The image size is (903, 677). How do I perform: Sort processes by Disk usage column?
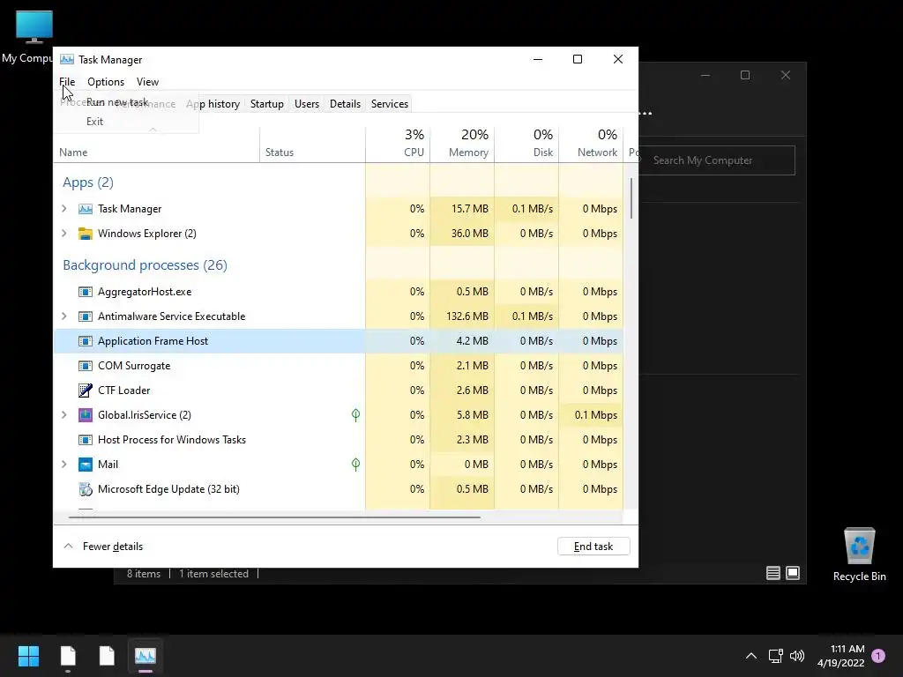[526, 145]
